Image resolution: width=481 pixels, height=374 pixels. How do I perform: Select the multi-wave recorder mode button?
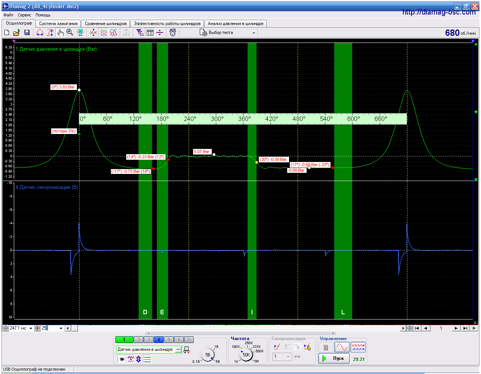point(358,347)
